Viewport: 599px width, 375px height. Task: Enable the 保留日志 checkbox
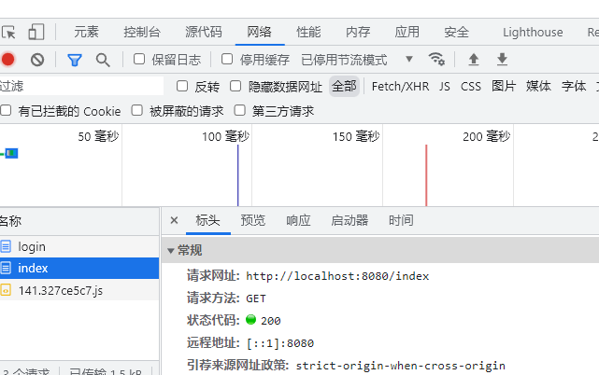(139, 60)
